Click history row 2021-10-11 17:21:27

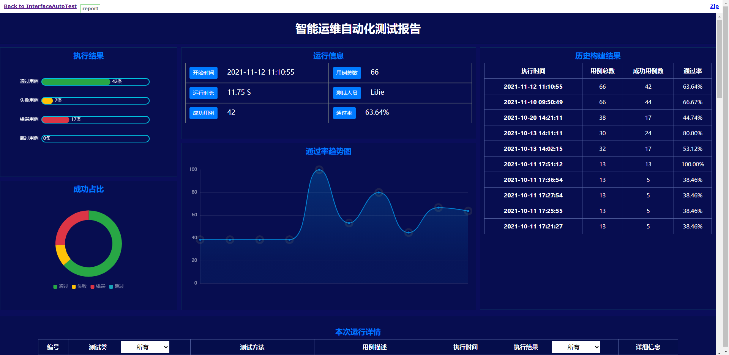click(598, 227)
